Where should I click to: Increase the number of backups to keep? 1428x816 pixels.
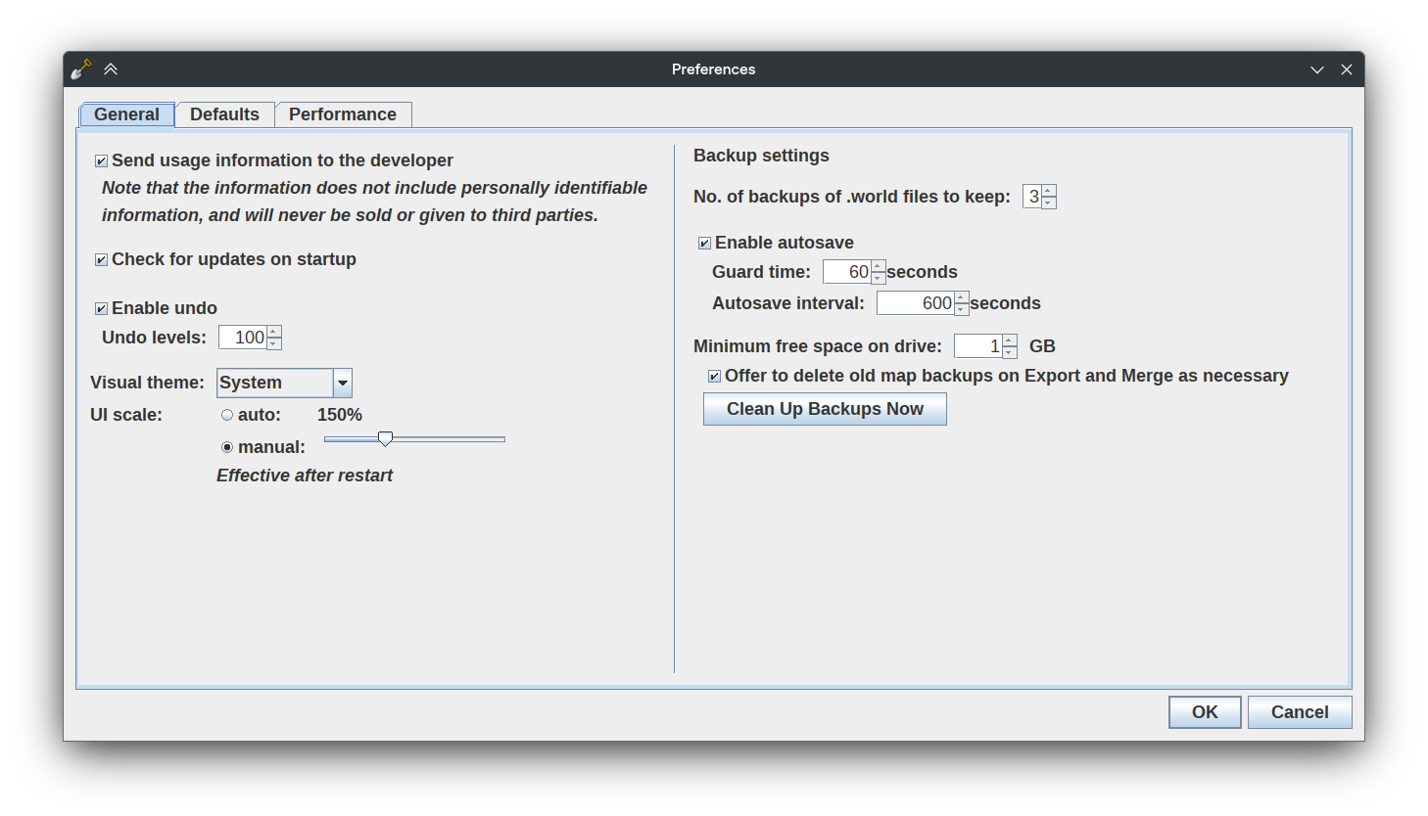click(x=1049, y=191)
